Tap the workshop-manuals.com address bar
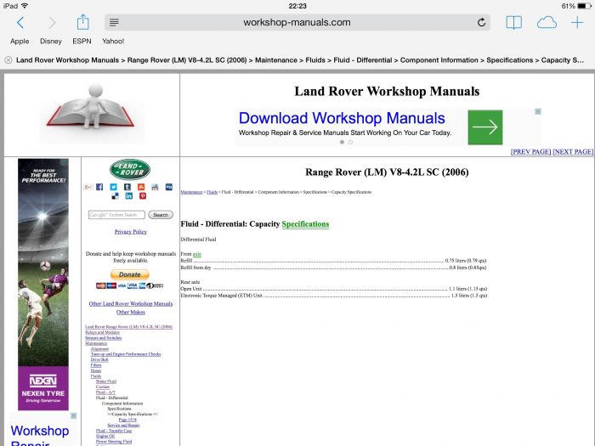595x446 pixels. click(297, 22)
